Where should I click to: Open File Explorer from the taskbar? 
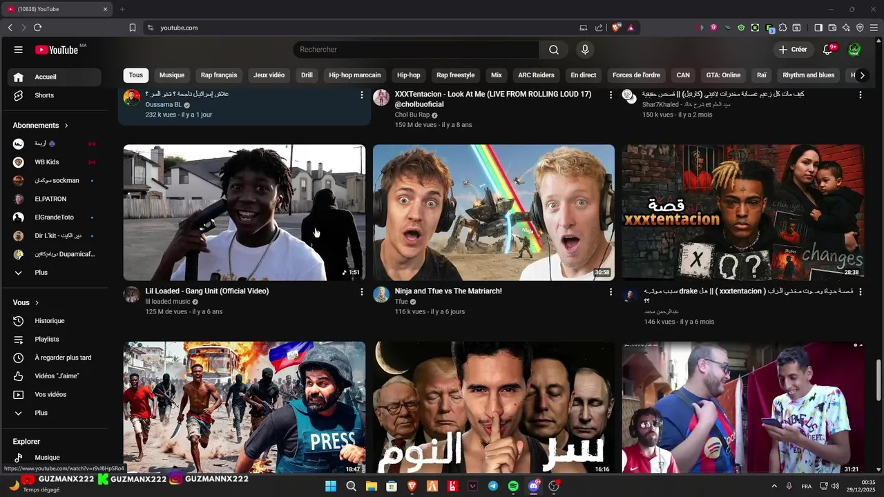[x=372, y=486]
